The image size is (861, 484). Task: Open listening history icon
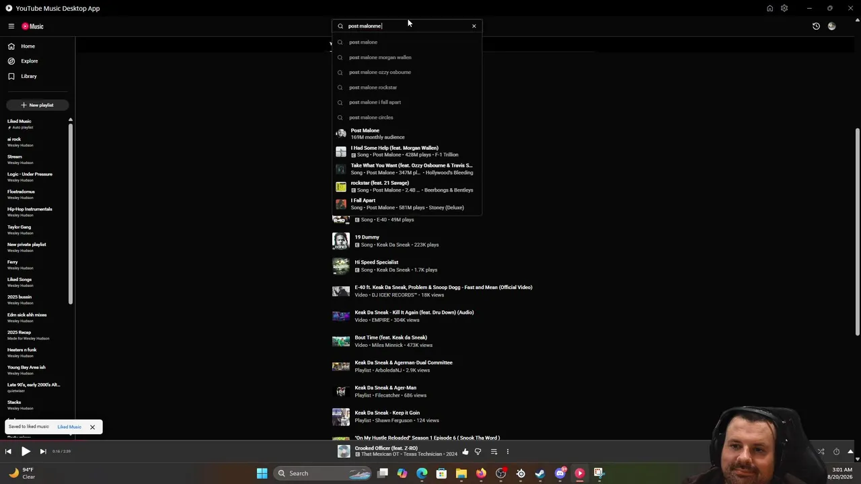pos(816,26)
